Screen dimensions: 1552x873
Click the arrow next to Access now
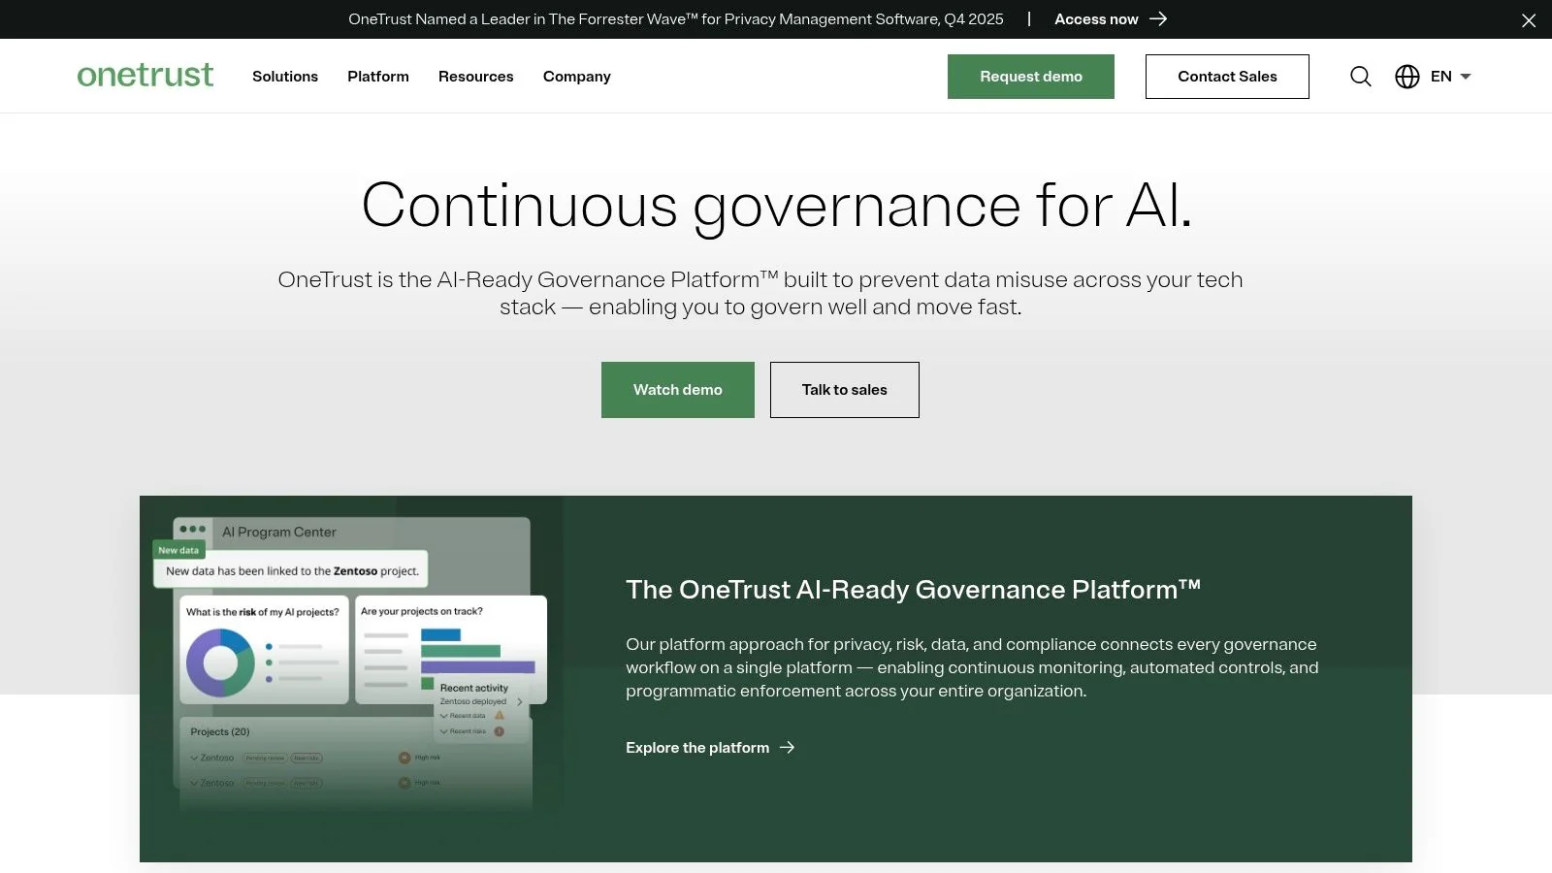[1157, 18]
